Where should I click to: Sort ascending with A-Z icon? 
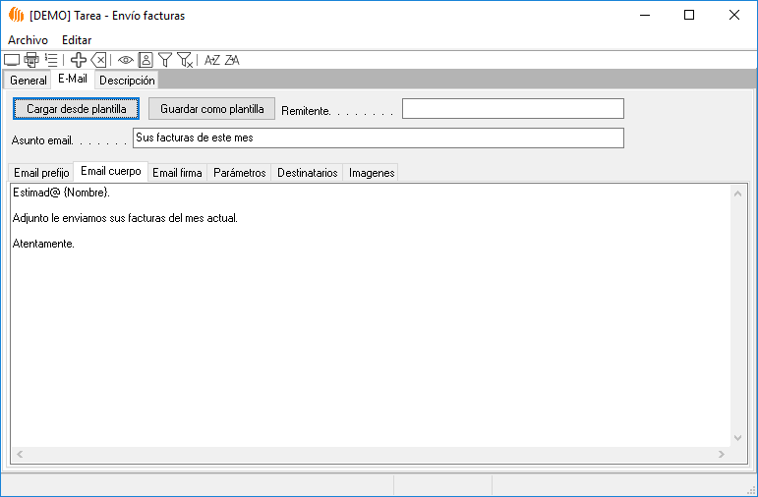(x=211, y=60)
